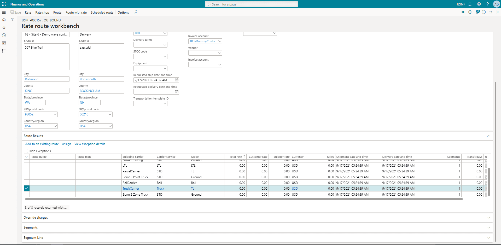
Task: Click the Assign button
Action: [66, 144]
